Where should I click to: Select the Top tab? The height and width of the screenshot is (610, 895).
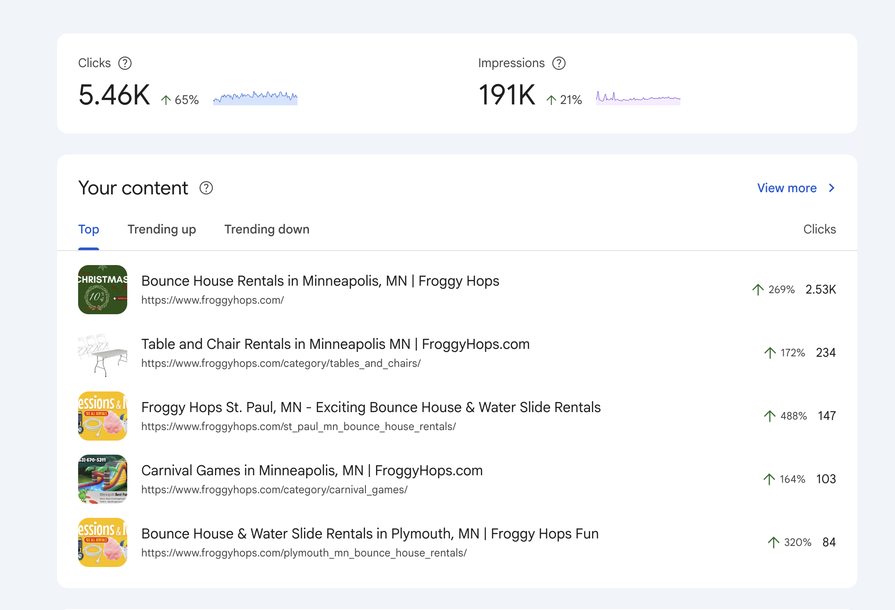click(89, 230)
